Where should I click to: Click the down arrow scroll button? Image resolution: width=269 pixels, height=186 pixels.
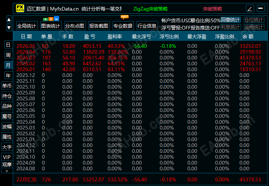[x=9, y=27]
